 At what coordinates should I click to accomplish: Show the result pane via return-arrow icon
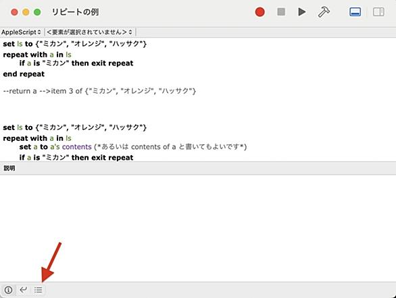point(23,290)
